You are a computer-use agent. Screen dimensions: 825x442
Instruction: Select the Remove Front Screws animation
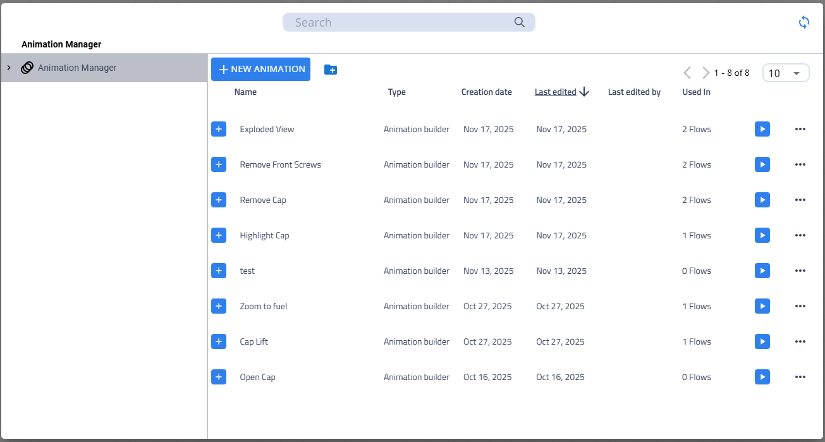280,164
